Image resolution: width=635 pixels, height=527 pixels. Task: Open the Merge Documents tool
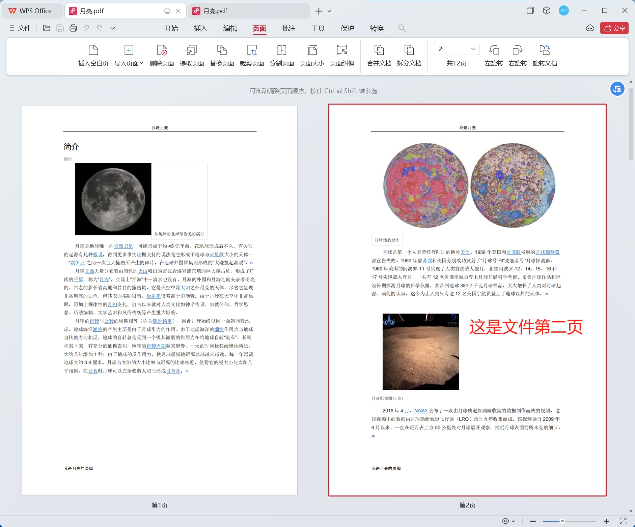click(x=379, y=50)
